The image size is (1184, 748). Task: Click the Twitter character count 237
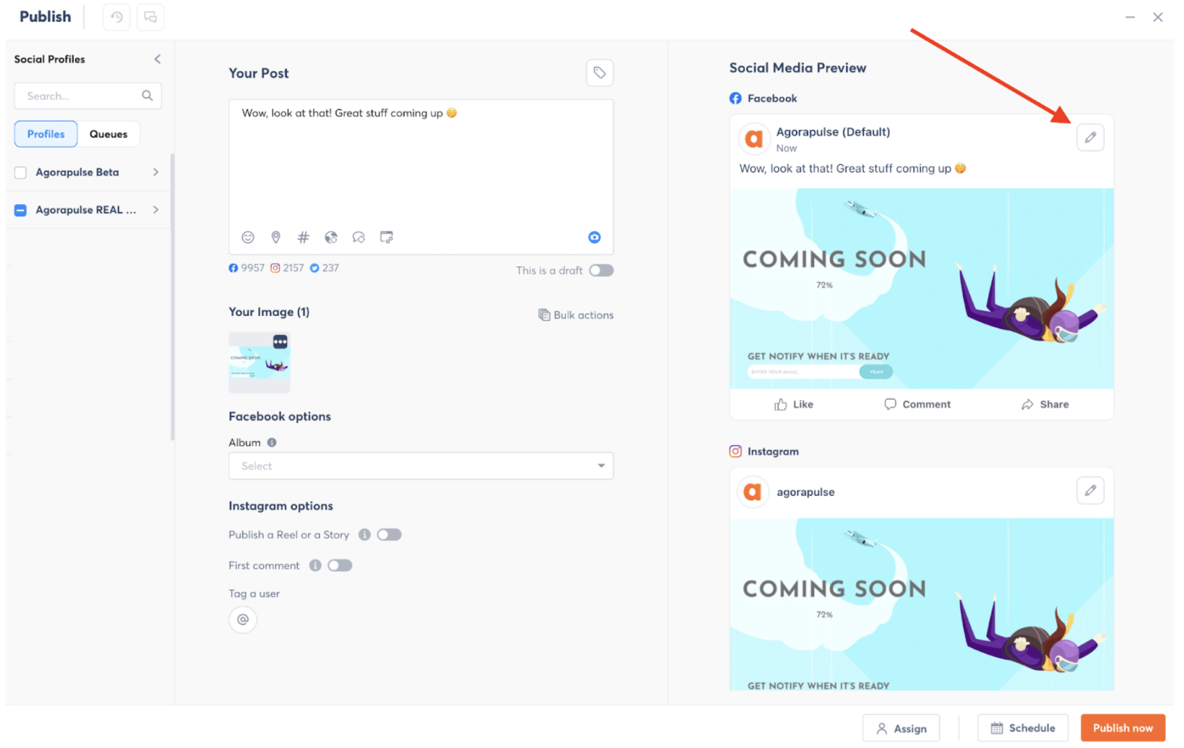coord(324,268)
